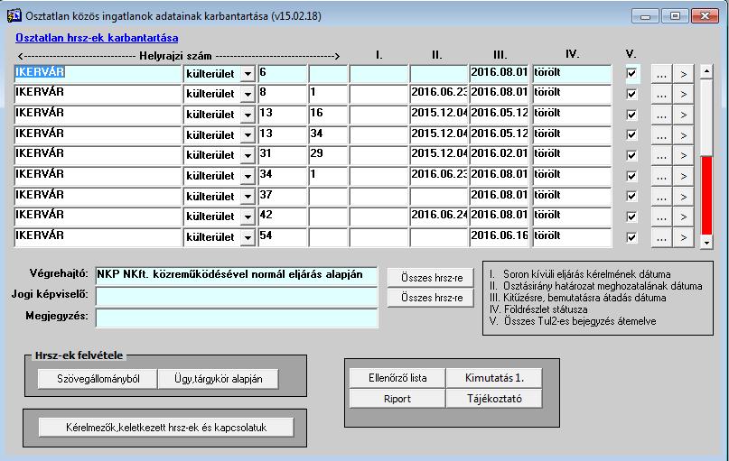Viewport: 729px width, 461px height.
Task: Open details button (...) for hrsz 13/34 row
Action: 661,135
